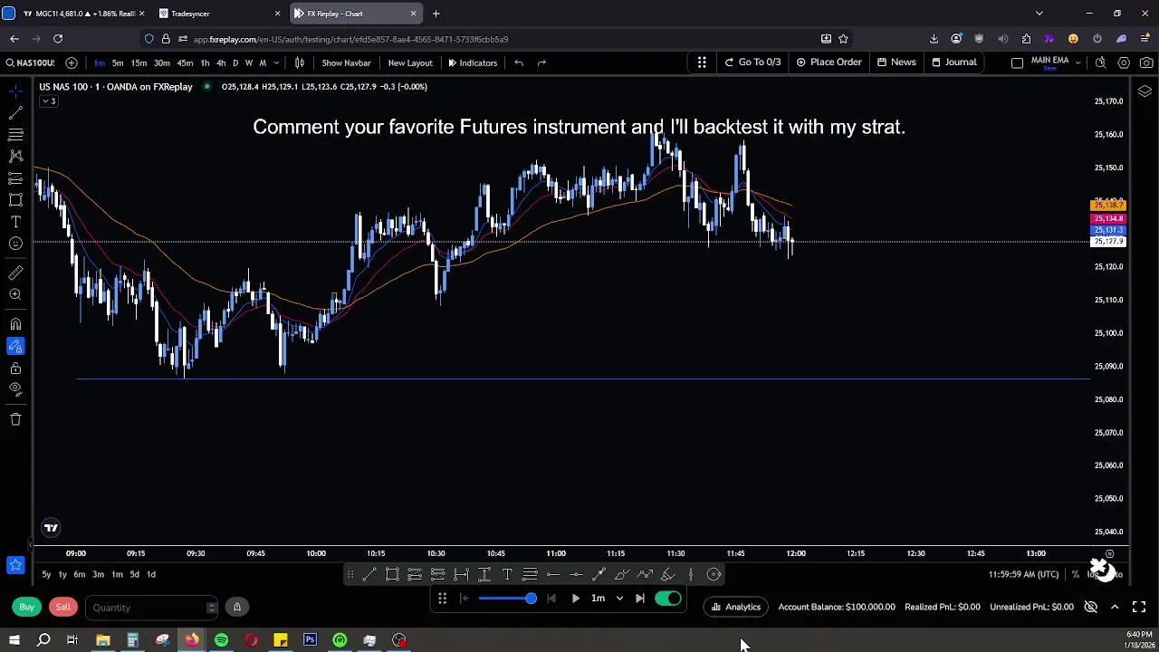Viewport: 1159px width, 652px height.
Task: Open Spotify from the Windows taskbar
Action: coord(221,640)
